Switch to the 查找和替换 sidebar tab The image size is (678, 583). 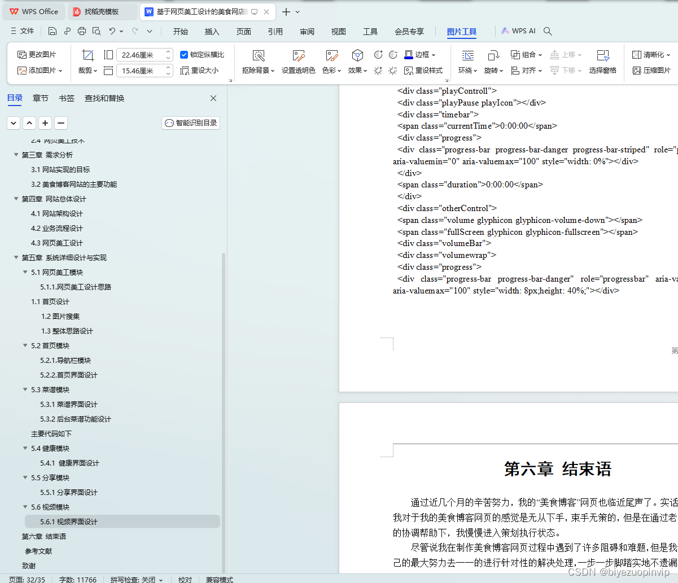pyautogui.click(x=104, y=98)
